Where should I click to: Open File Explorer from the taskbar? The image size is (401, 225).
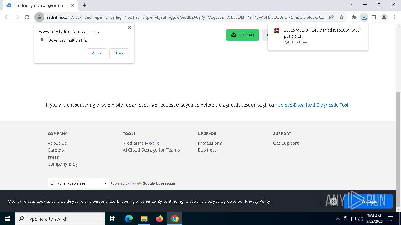click(x=144, y=219)
